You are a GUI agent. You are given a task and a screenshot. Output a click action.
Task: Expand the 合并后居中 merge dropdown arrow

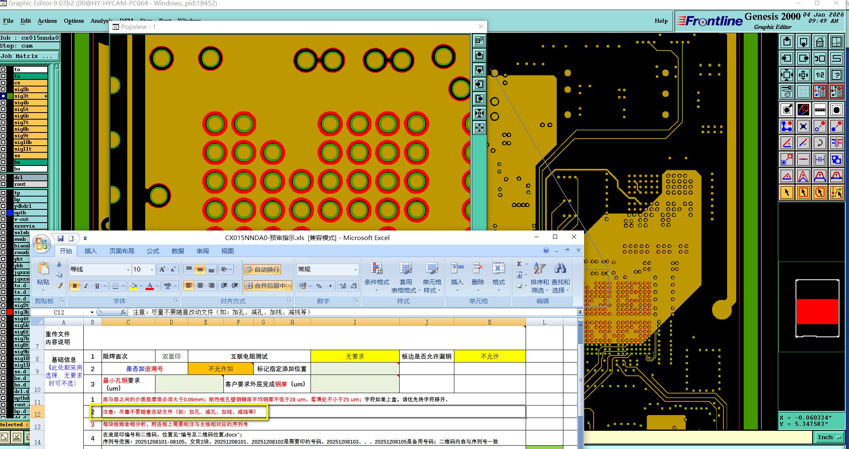(289, 286)
